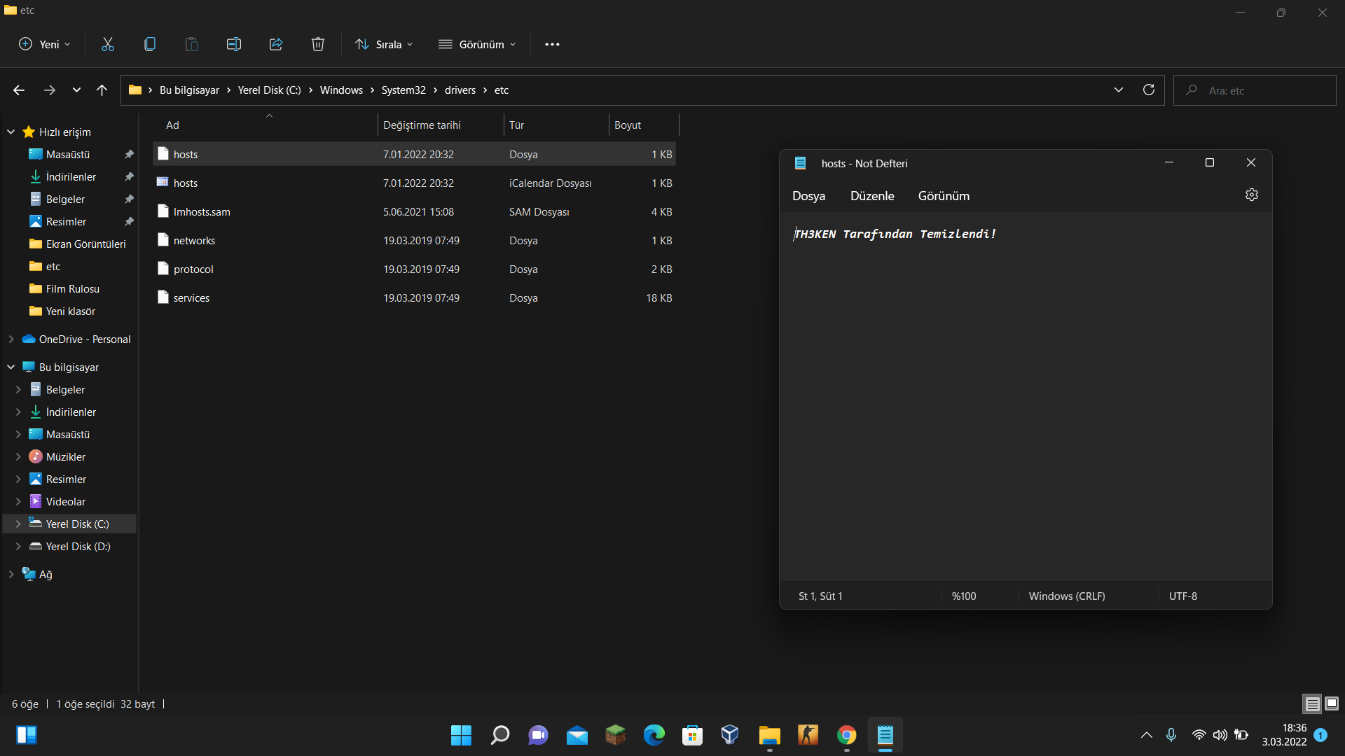Sort by Değiştirme tarihi column header
Image resolution: width=1345 pixels, height=756 pixels.
coord(422,125)
